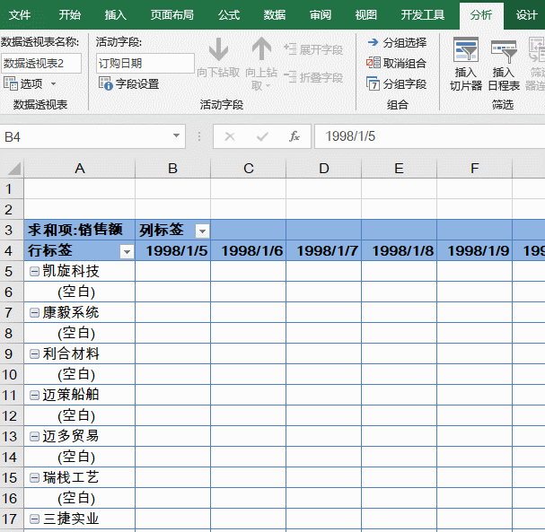Image resolution: width=545 pixels, height=532 pixels.
Task: Open the Name Box dropdown arrow
Action: 176,135
